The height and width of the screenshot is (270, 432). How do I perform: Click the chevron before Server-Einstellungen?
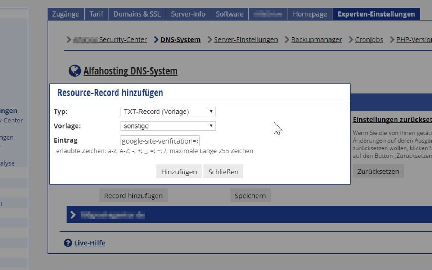point(210,39)
